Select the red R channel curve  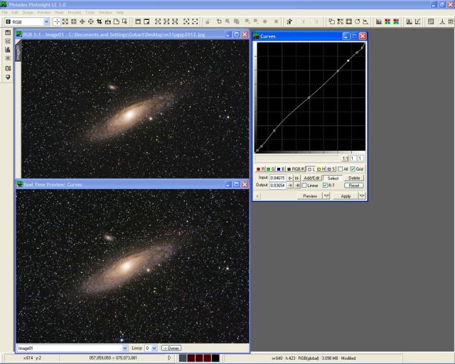point(261,168)
